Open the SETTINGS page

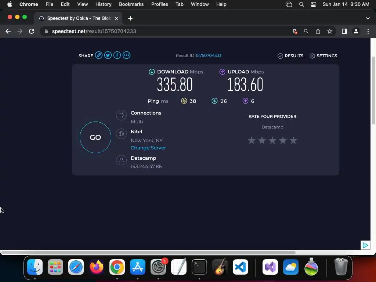pos(323,56)
